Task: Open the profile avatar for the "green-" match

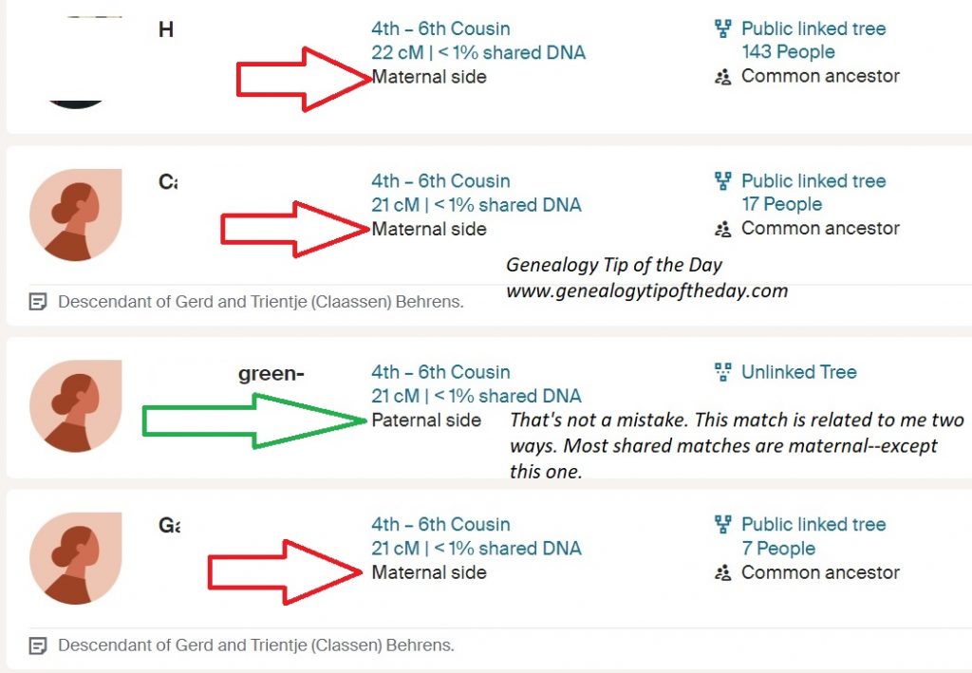Action: coord(76,405)
